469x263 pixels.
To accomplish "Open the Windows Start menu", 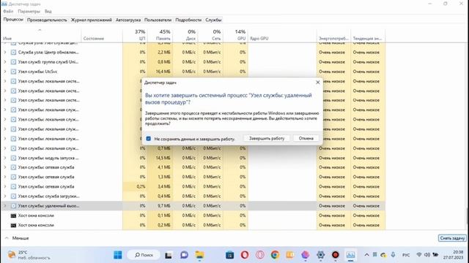I will (x=118, y=255).
